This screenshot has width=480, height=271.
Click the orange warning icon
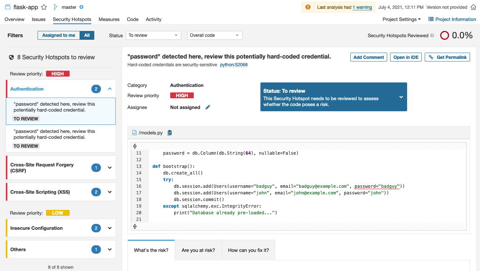pyautogui.click(x=308, y=7)
